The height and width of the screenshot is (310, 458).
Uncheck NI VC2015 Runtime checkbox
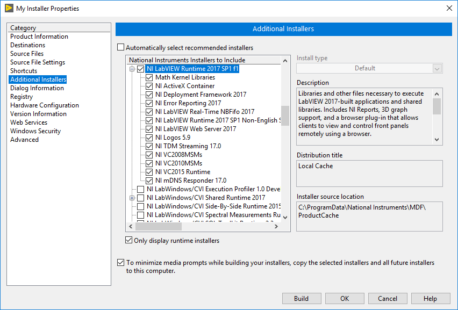pyautogui.click(x=149, y=172)
